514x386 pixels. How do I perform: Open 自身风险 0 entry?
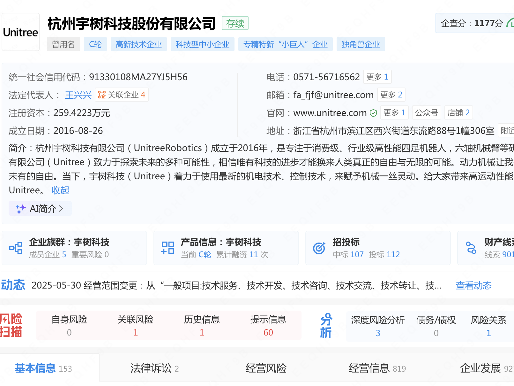click(69, 326)
